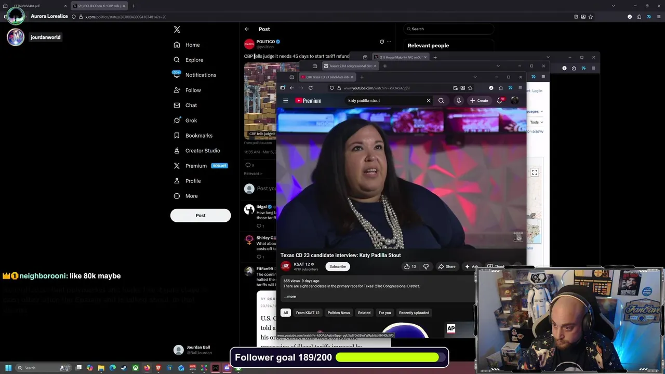Viewport: 665px width, 374px height.
Task: Open YouTube account avatar menu
Action: pos(514,101)
